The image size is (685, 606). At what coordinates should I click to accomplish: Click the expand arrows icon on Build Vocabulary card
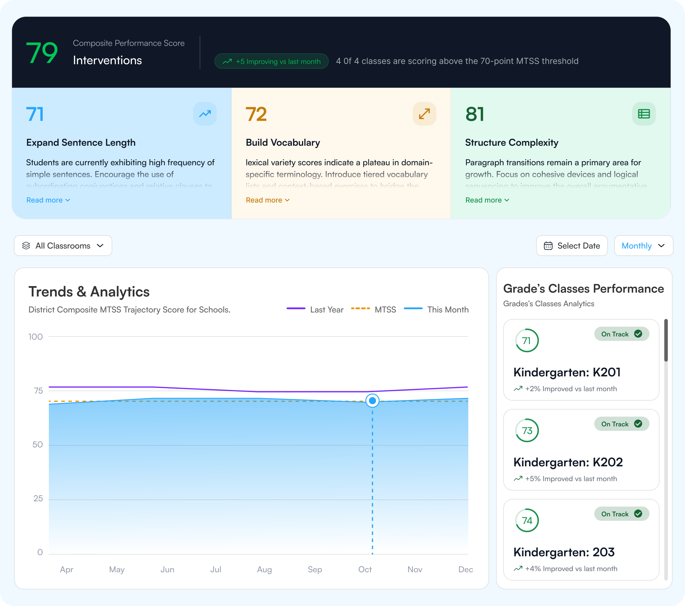pos(424,114)
